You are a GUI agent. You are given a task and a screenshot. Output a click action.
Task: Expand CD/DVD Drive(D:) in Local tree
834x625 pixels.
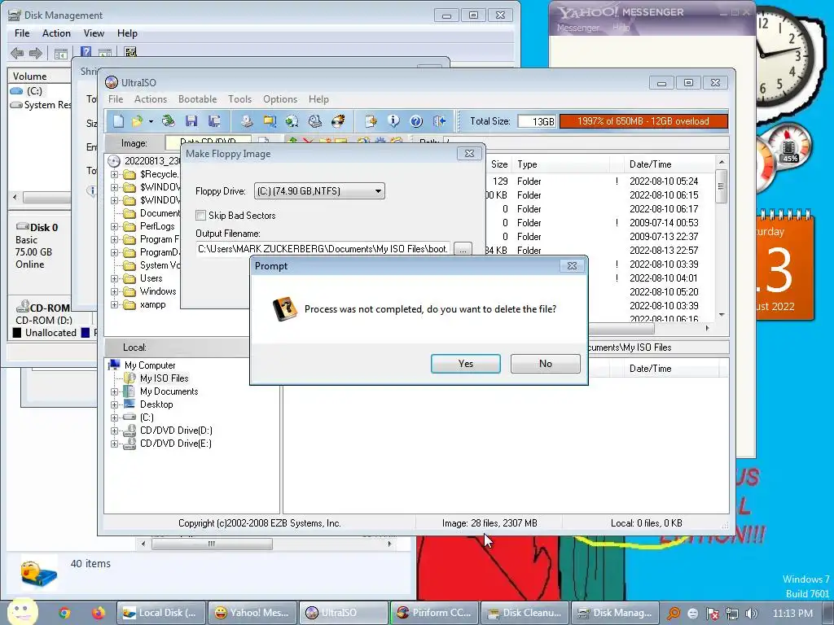[x=114, y=431]
